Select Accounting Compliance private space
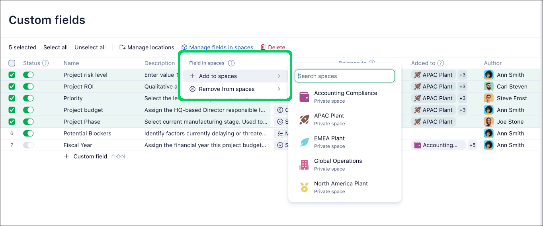Viewport: 543px width, 226px height. (x=345, y=97)
